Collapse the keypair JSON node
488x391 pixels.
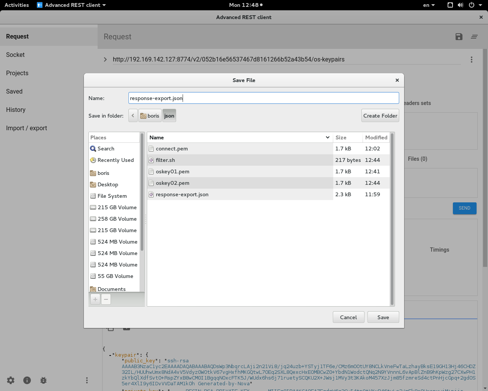[x=110, y=355]
